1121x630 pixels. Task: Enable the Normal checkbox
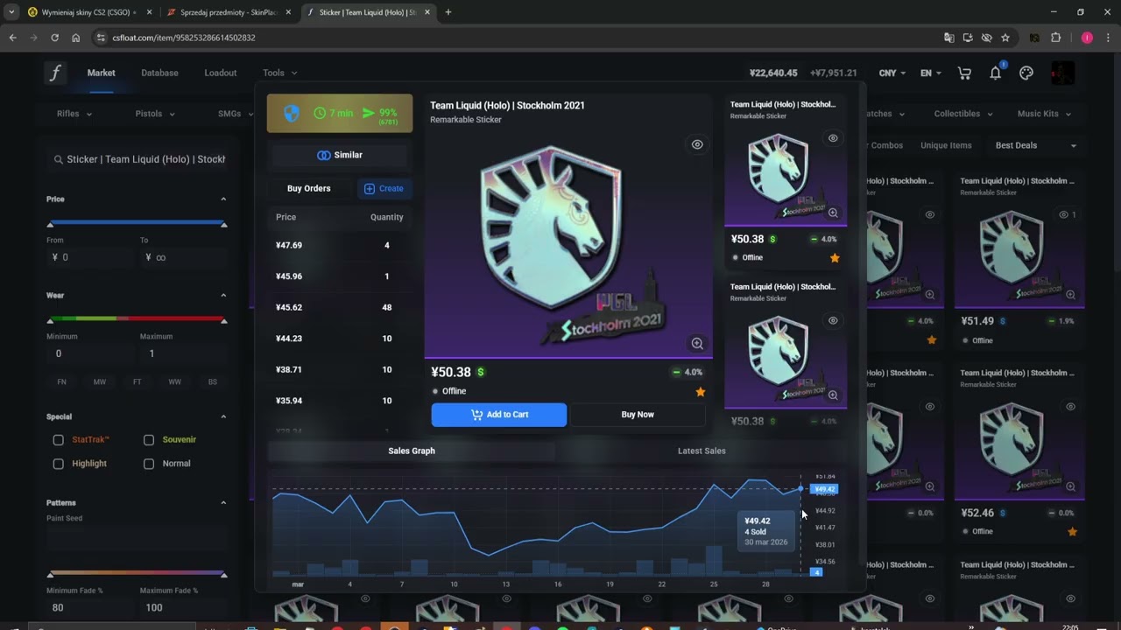click(149, 464)
